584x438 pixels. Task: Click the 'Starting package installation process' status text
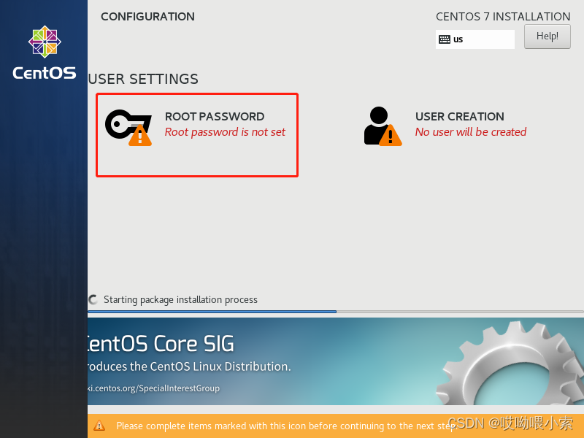click(180, 300)
